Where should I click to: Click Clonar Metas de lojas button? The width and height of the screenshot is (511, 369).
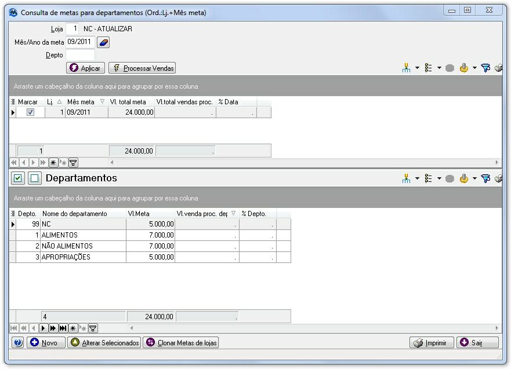[181, 342]
